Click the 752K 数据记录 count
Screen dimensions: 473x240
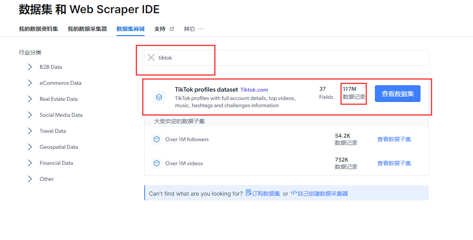pos(346,163)
